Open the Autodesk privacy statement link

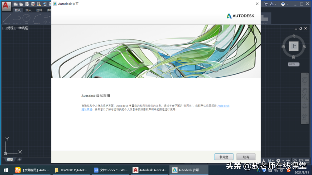click(223, 106)
